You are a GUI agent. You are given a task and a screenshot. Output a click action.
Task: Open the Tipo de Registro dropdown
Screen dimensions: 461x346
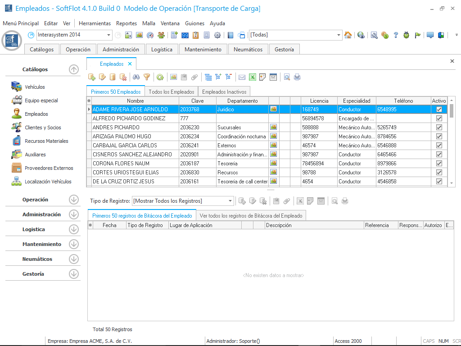coord(230,201)
